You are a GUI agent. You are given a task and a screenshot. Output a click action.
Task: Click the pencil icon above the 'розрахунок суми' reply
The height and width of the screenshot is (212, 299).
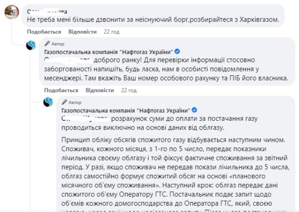click(x=65, y=102)
